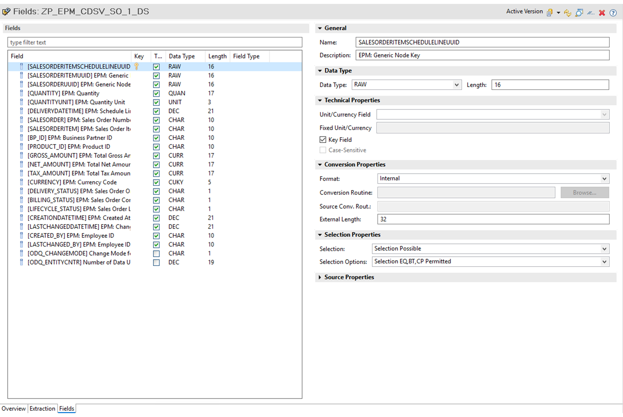Switch to the Extraction tab
623x417 pixels.
click(x=42, y=408)
